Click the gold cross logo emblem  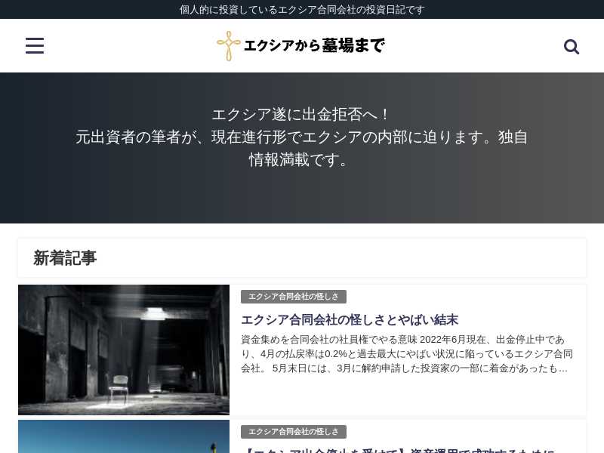pyautogui.click(x=228, y=46)
